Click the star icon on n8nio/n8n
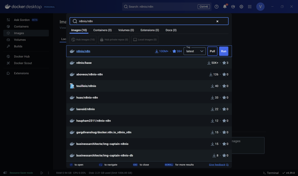 174,51
